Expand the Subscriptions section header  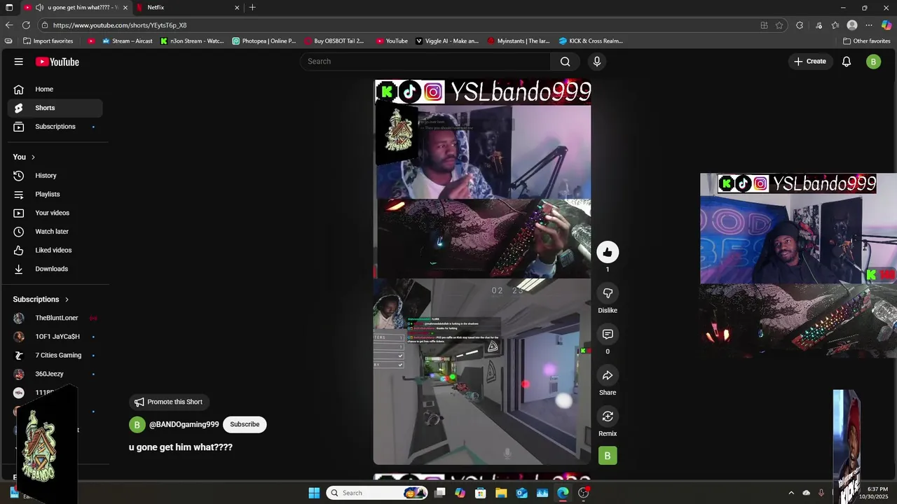pos(41,299)
